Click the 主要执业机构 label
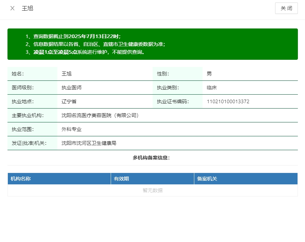 coord(28,115)
